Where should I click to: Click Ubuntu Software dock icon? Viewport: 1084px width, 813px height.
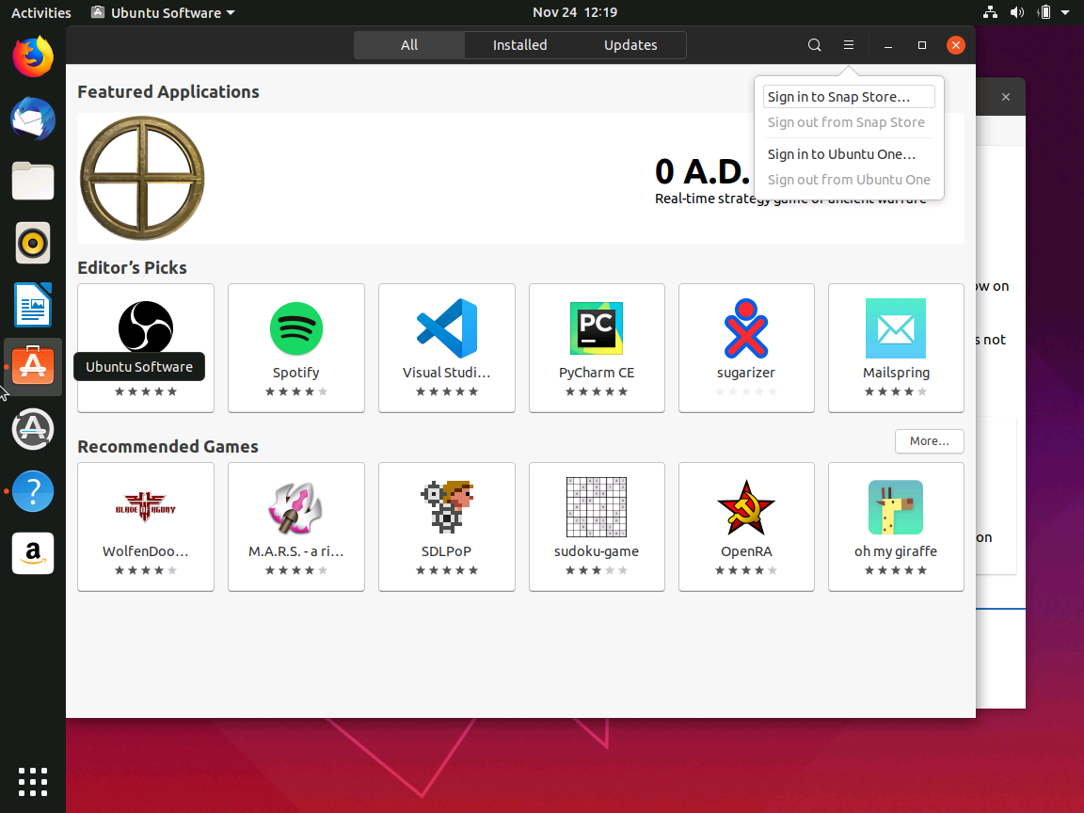[x=33, y=366]
